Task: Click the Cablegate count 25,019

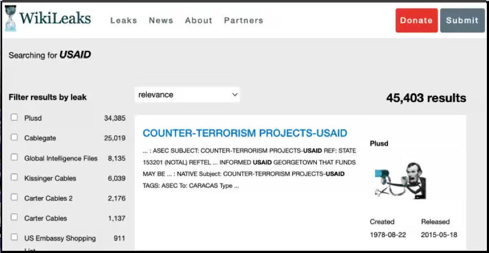Action: (x=115, y=138)
